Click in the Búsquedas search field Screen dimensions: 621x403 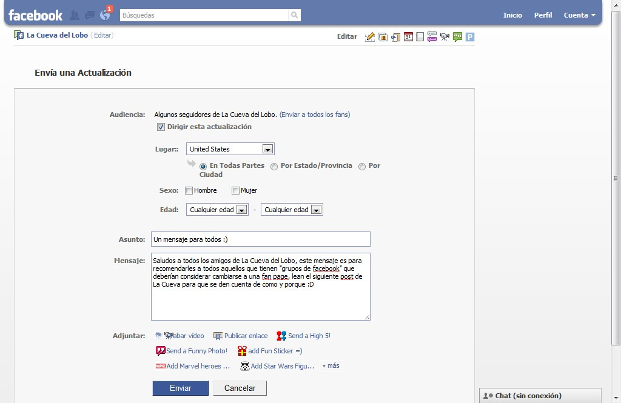click(x=204, y=15)
